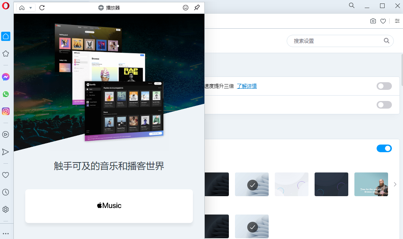Choose the Apple Music service button
Screen dimensions: 403x239
109,206
